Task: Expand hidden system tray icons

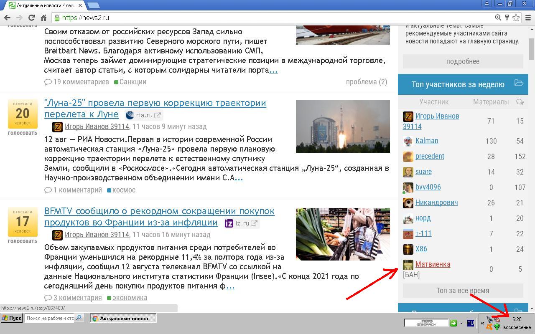Action: (482, 323)
